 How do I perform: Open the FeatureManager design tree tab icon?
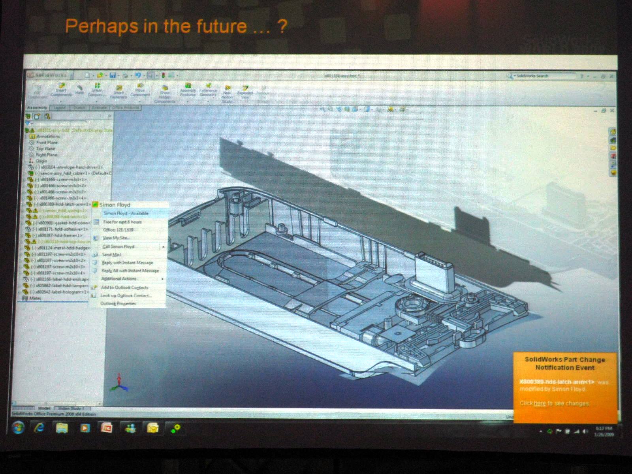click(28, 116)
